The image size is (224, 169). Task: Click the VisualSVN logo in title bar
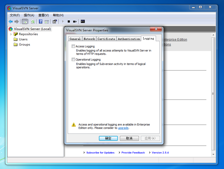(x=9, y=8)
